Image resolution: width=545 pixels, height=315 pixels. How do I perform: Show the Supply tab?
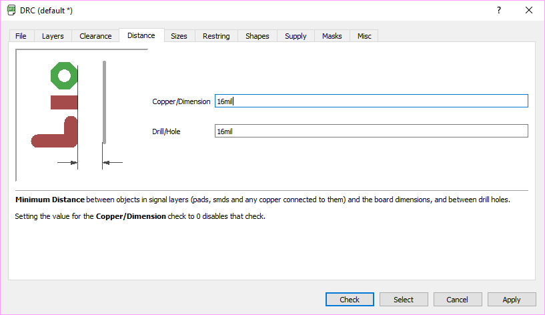296,36
